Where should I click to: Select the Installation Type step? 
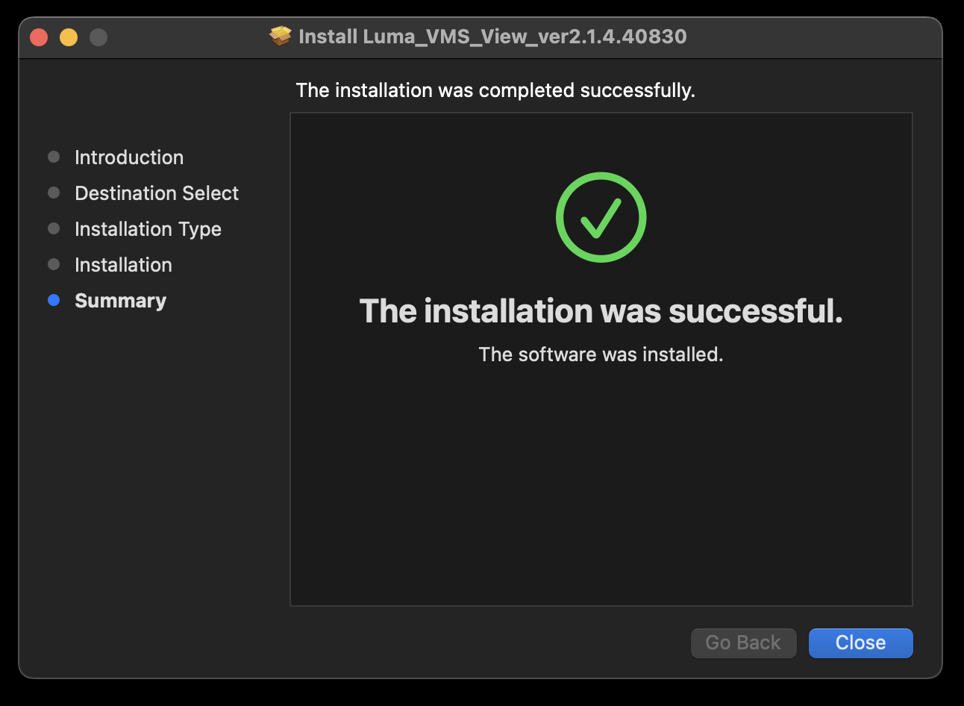(x=148, y=228)
